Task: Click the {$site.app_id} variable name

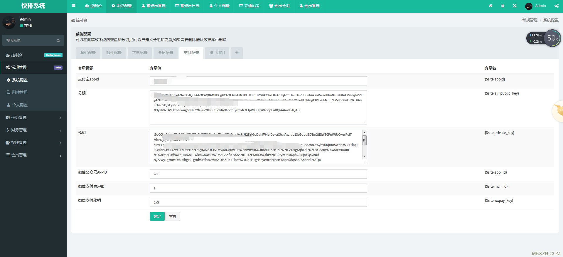Action: point(496,172)
